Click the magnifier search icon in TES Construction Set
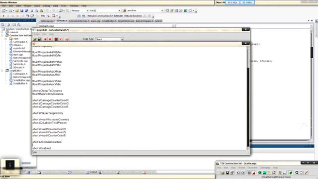The image size is (318, 179). click(x=297, y=173)
